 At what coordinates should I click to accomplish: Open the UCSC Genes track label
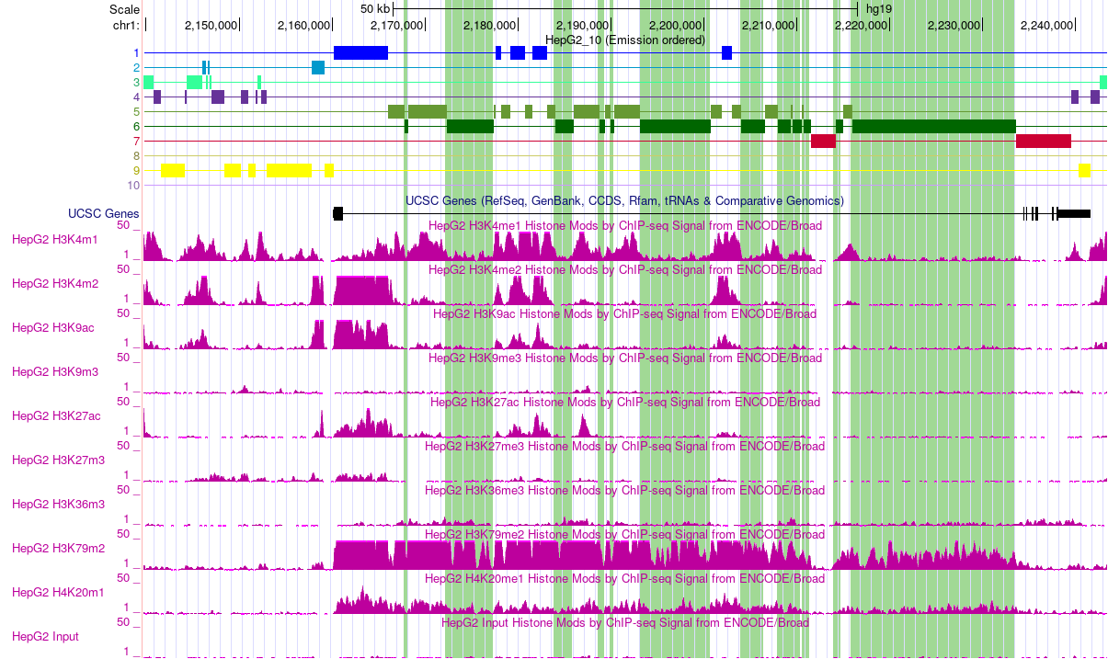(x=104, y=213)
